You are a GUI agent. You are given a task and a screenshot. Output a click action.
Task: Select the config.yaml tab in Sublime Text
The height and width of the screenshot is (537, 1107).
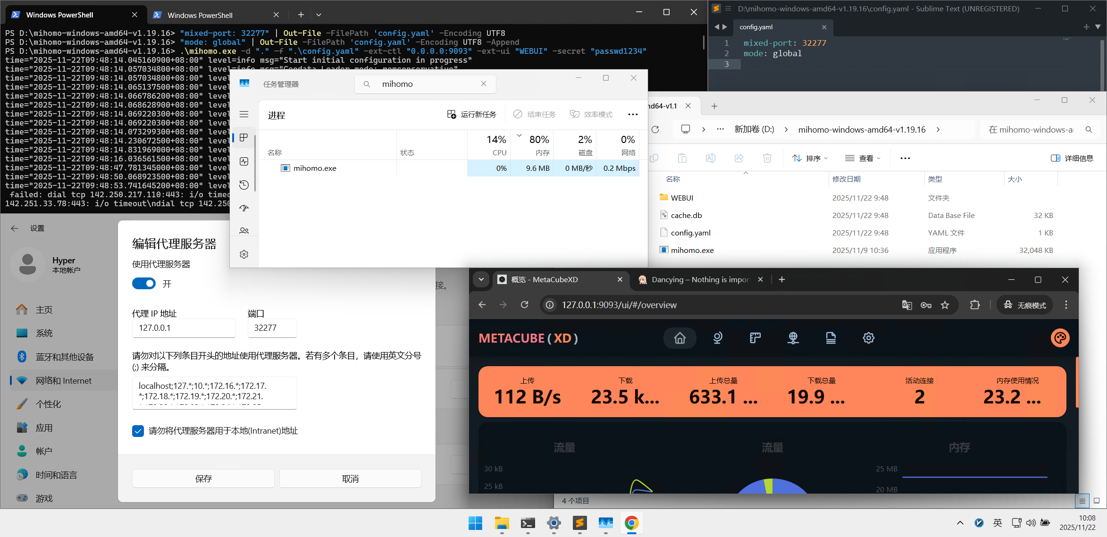(x=756, y=27)
